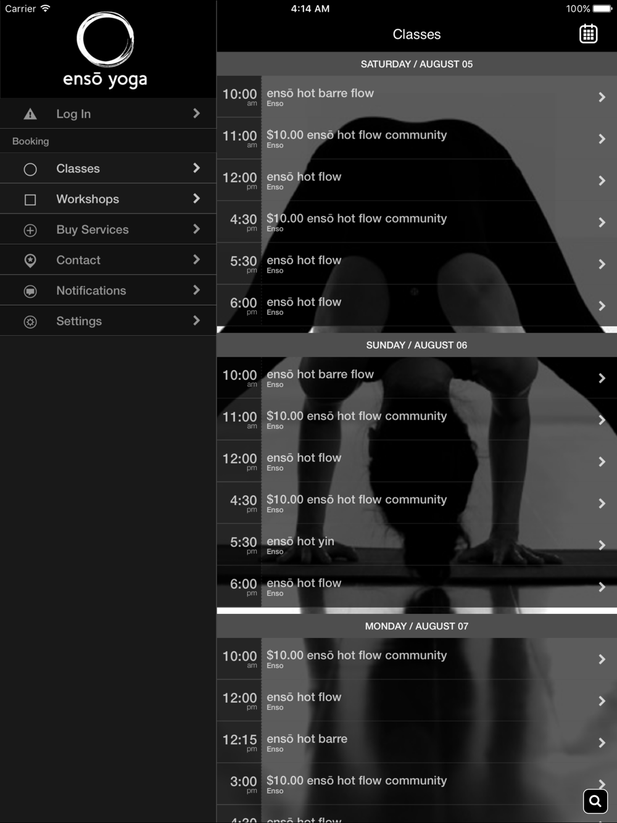
Task: Click the chevron beside Notifications
Action: 196,290
